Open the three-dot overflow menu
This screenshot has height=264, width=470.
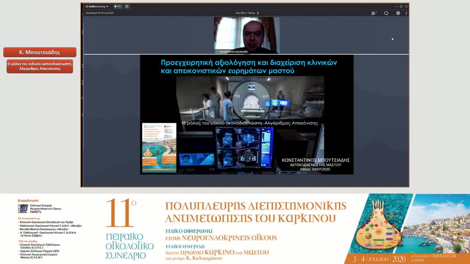tap(406, 13)
